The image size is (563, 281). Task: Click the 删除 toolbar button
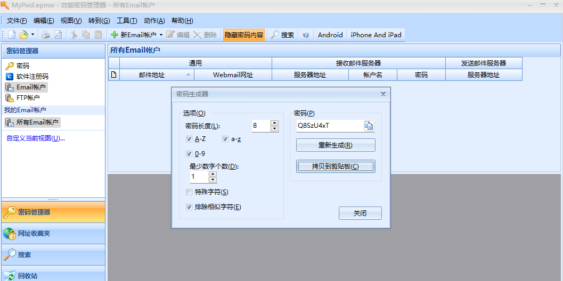(x=205, y=35)
